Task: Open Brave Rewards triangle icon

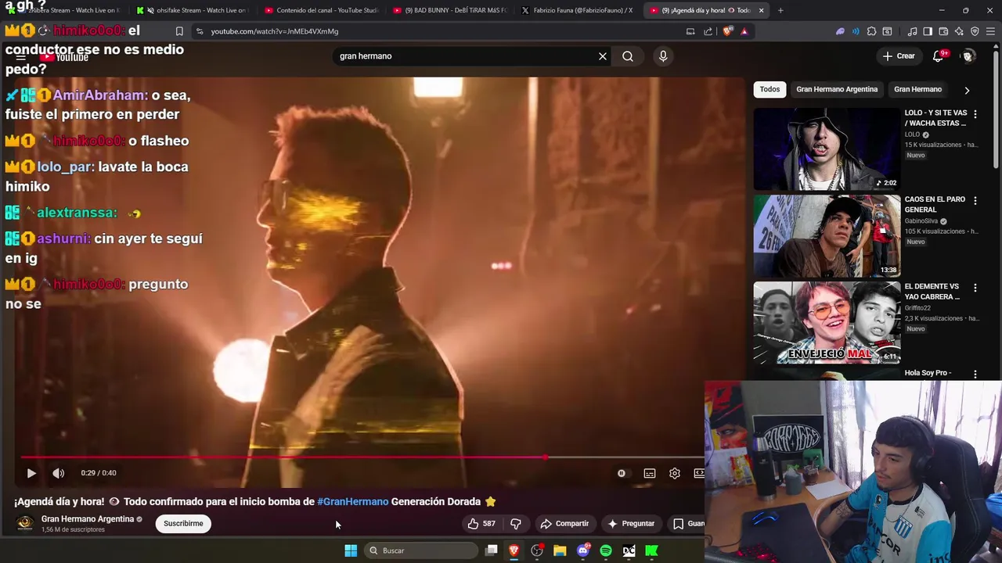Action: 744,31
